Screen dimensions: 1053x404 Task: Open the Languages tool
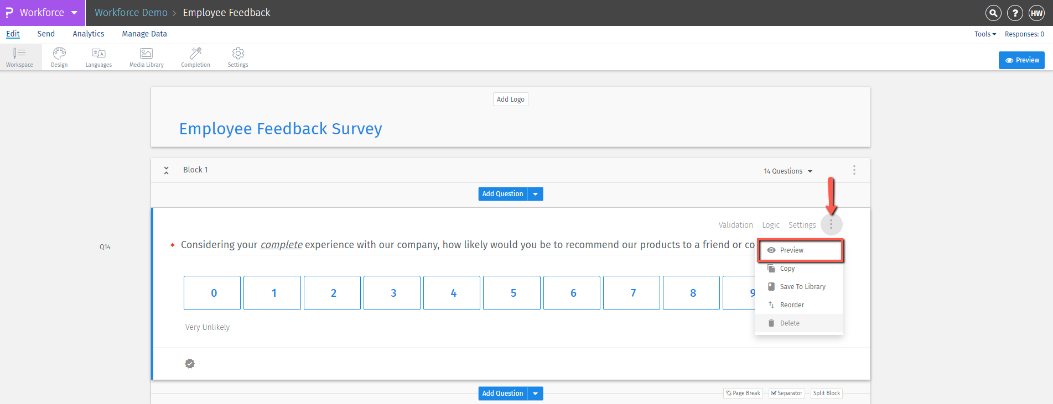click(98, 57)
